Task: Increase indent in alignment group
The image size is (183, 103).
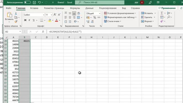Action: pyautogui.click(x=70, y=22)
